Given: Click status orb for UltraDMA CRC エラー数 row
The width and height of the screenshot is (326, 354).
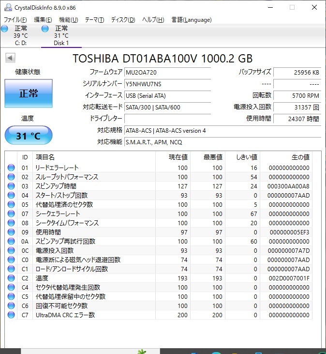Looking at the screenshot, I should pyautogui.click(x=11, y=315).
